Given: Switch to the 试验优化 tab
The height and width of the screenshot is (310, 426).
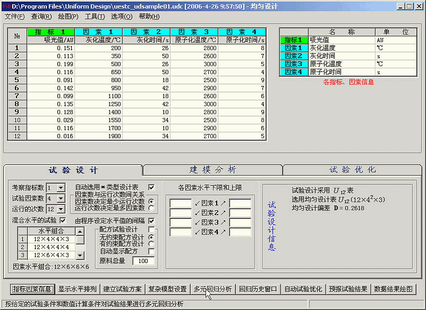Looking at the screenshot, I should (x=352, y=170).
